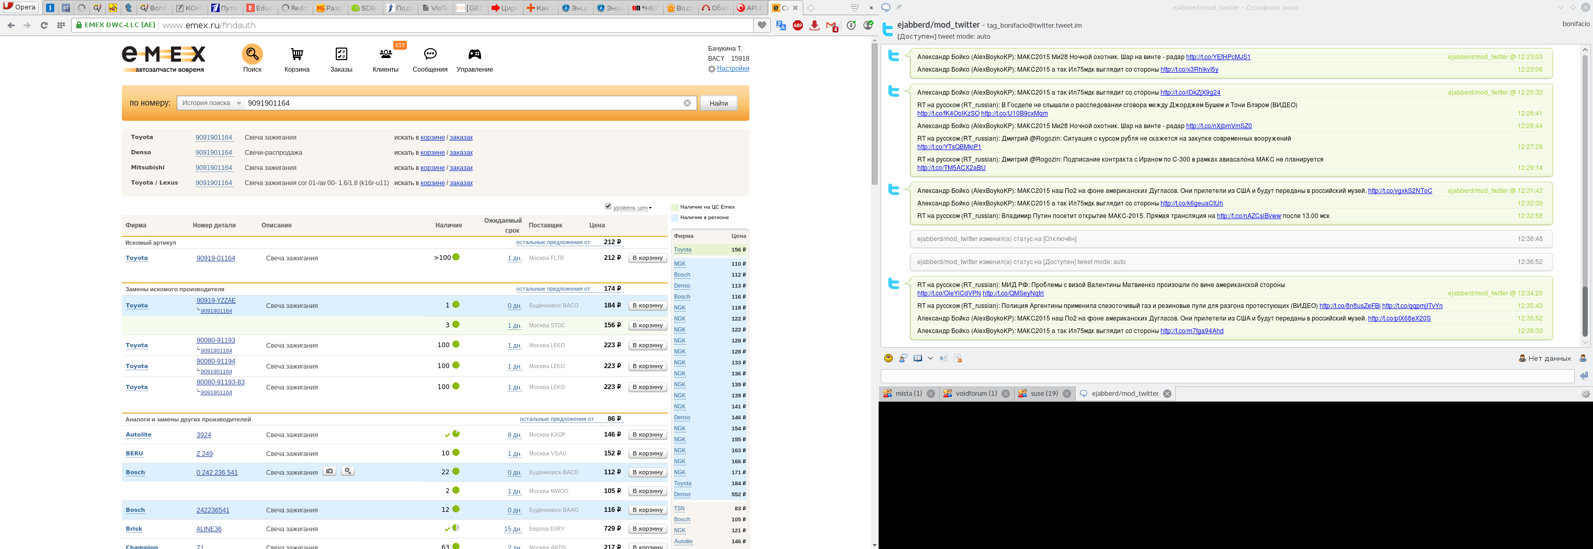Open the Настройки settings link

(733, 68)
